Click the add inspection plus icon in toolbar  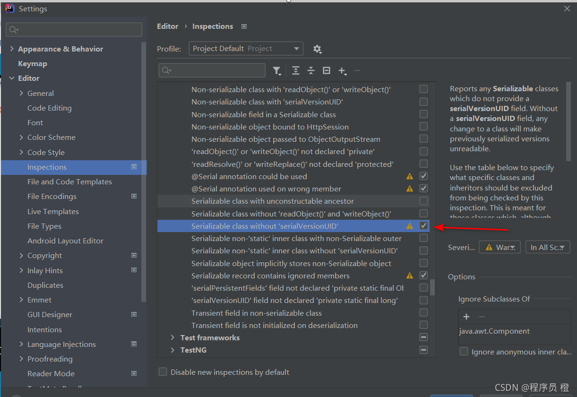343,71
